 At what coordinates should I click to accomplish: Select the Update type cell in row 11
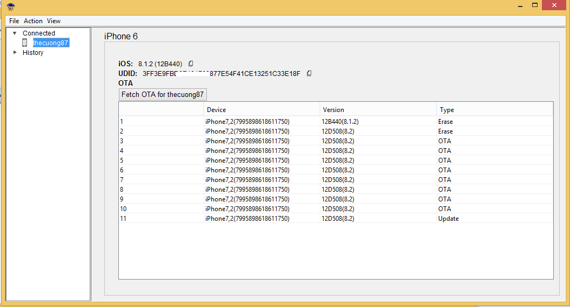494,219
